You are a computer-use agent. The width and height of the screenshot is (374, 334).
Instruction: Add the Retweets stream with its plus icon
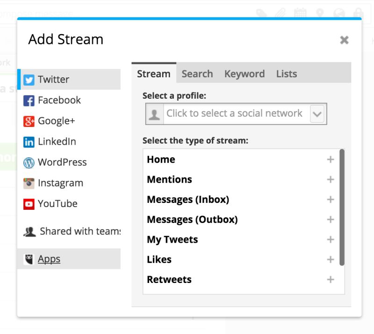click(331, 279)
